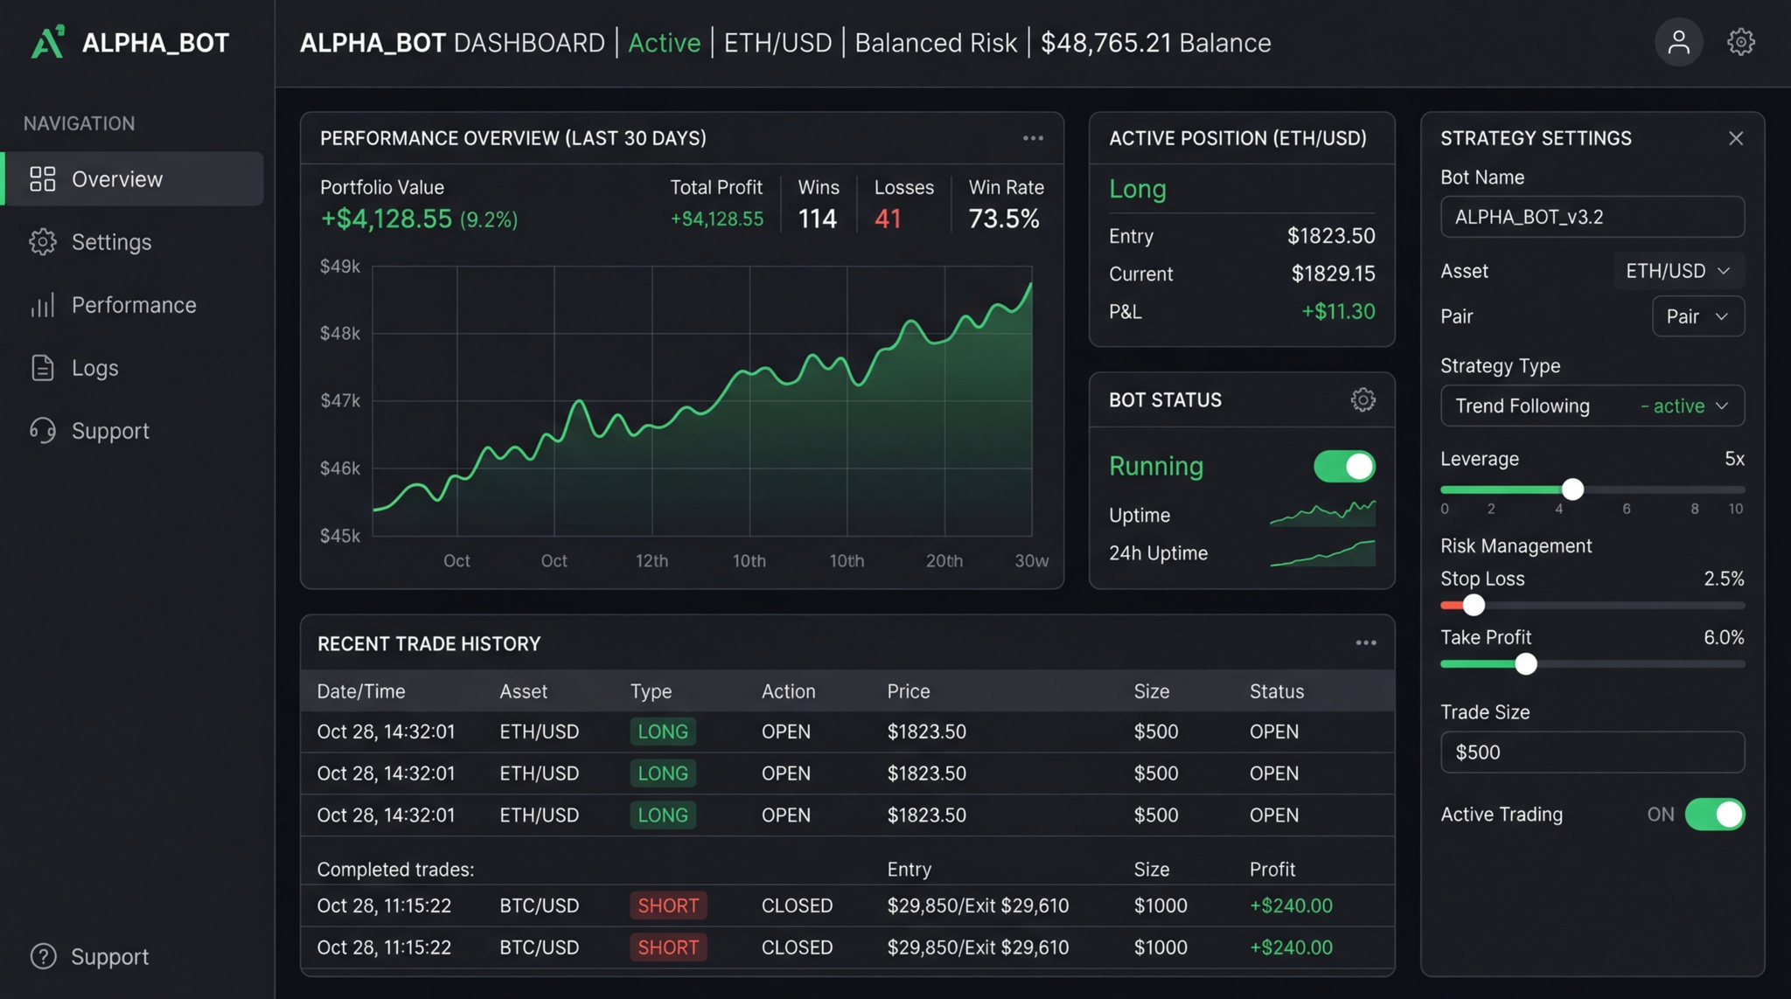Go to Performance in navigation
The height and width of the screenshot is (999, 1791).
click(134, 305)
